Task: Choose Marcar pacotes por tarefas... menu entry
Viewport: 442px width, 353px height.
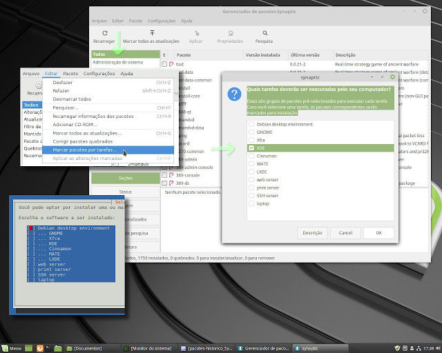Action: (108, 150)
